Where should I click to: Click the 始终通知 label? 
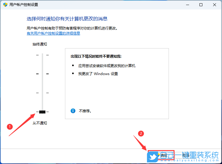click(x=40, y=44)
